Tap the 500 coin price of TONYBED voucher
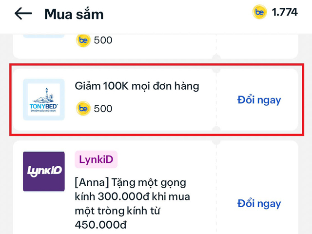Image resolution: width=312 pixels, height=234 pixels. tap(103, 109)
